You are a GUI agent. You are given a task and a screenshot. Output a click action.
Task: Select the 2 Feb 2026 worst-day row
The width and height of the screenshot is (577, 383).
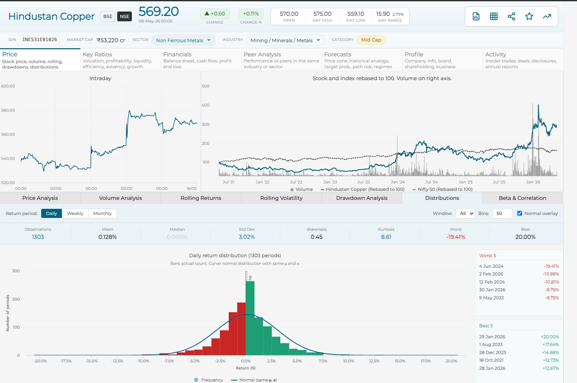519,274
